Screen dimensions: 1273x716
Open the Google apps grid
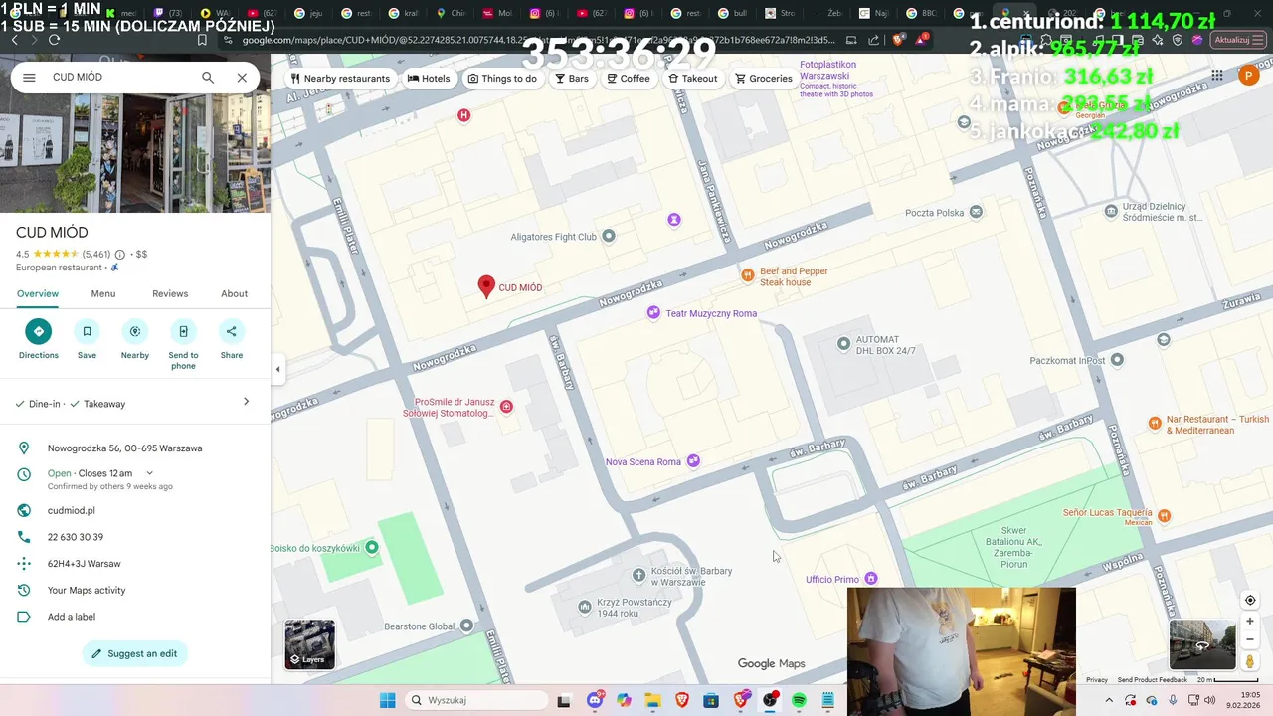[x=1216, y=76]
